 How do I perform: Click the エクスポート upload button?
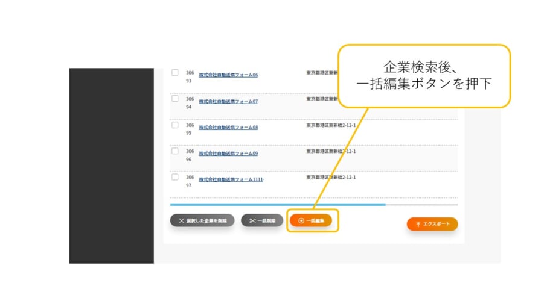[432, 224]
